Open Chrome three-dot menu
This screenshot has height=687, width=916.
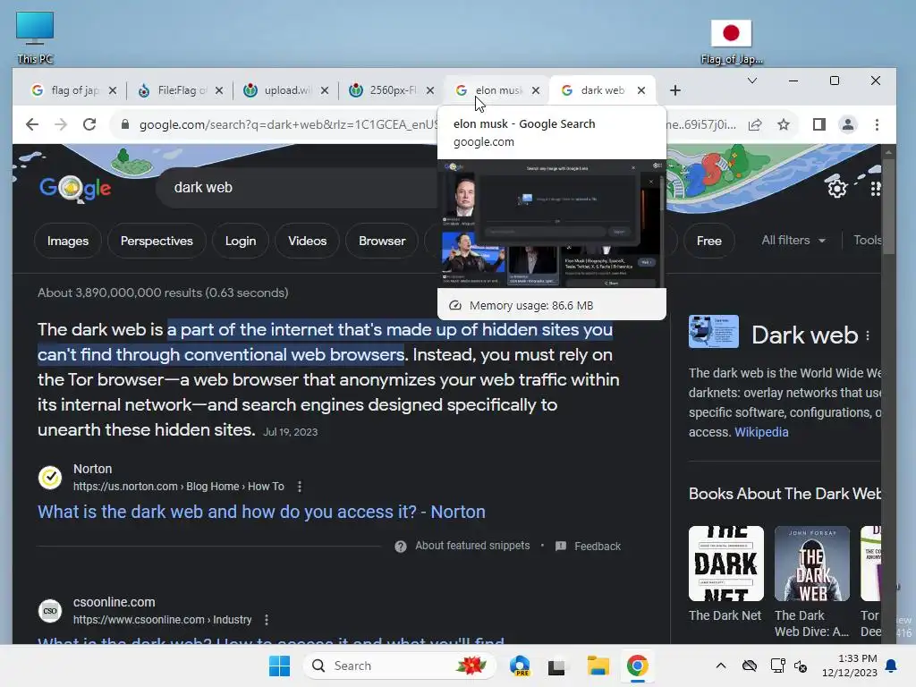877,124
